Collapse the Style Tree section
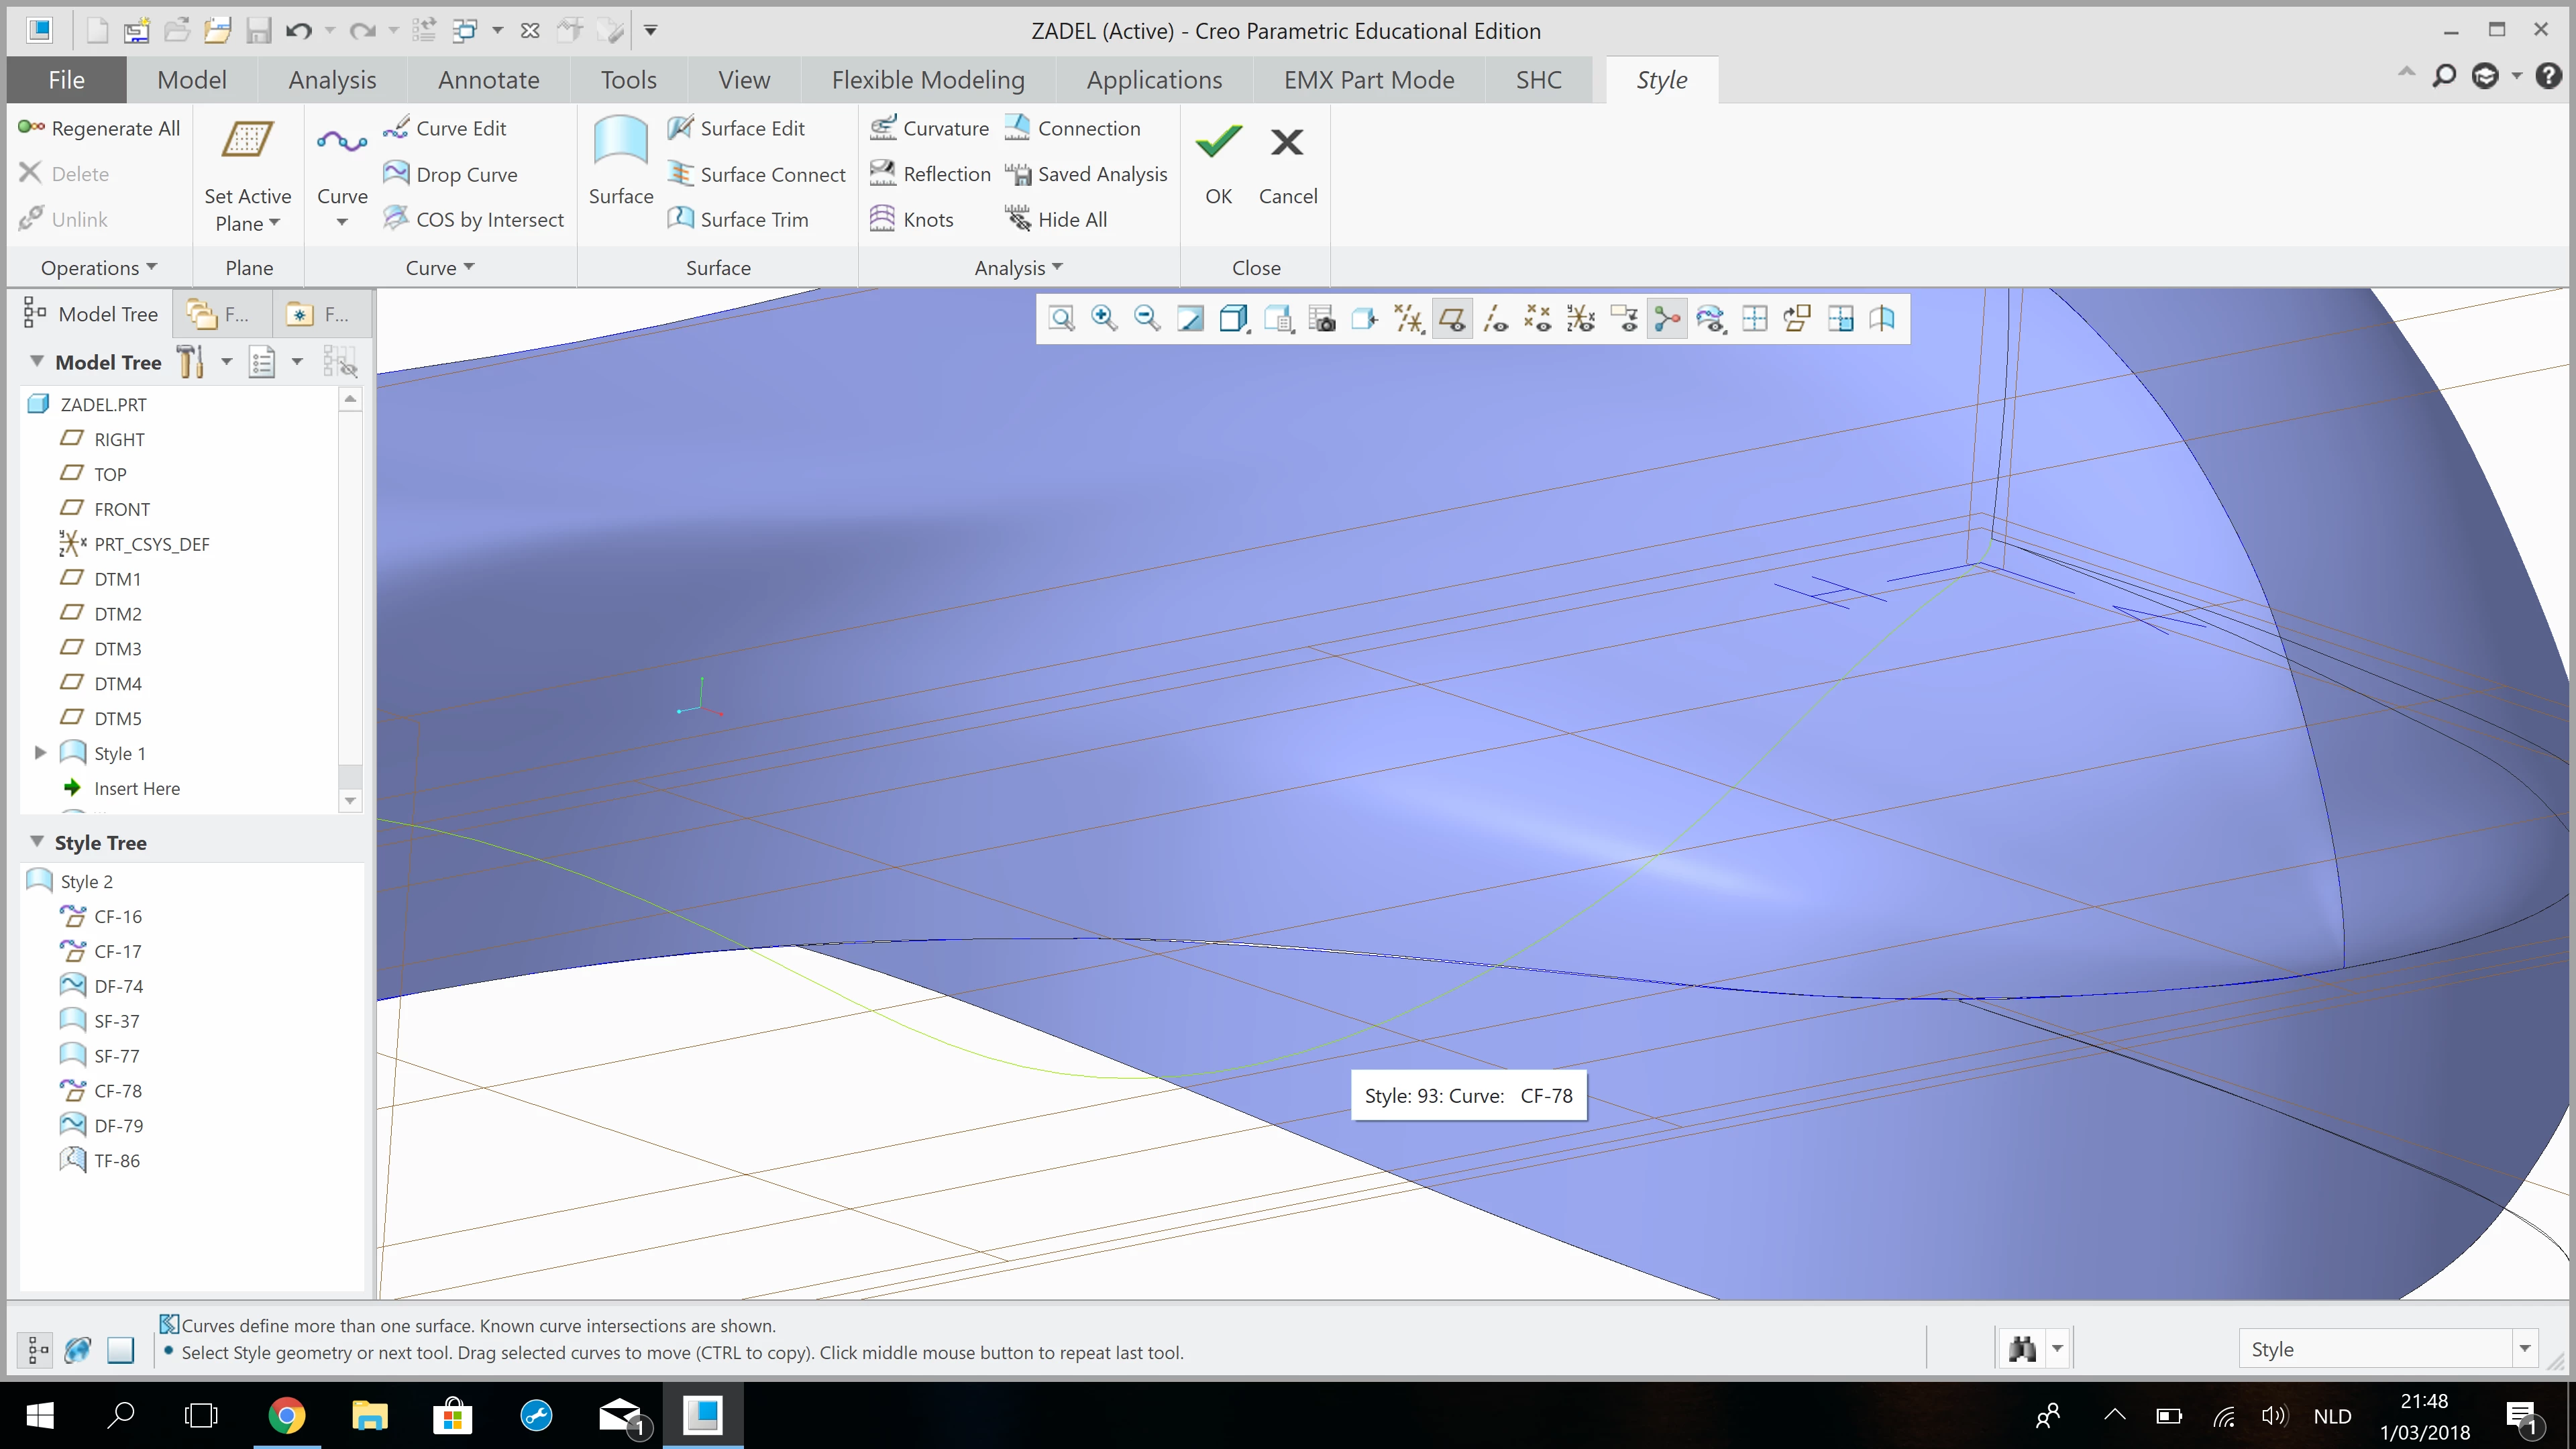This screenshot has width=2576, height=1449. click(x=37, y=842)
